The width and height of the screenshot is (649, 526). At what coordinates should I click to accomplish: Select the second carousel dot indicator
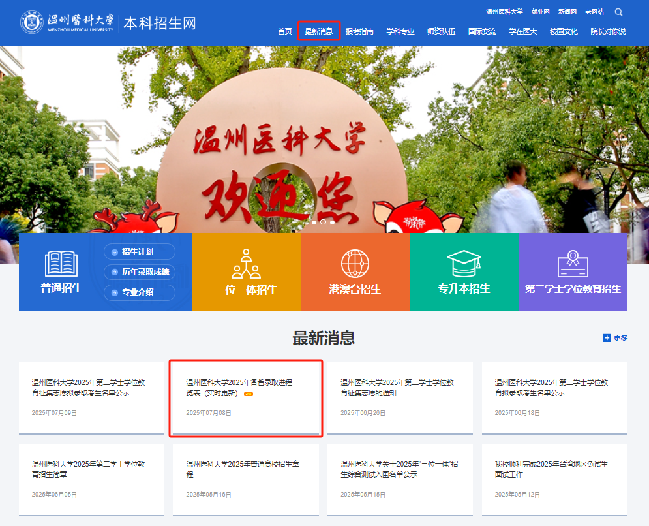tap(323, 222)
